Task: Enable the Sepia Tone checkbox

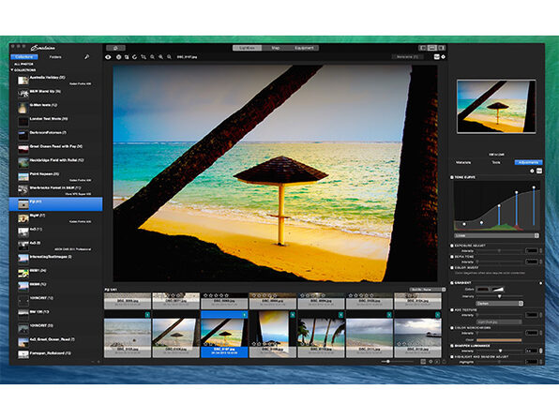Action: [452, 257]
